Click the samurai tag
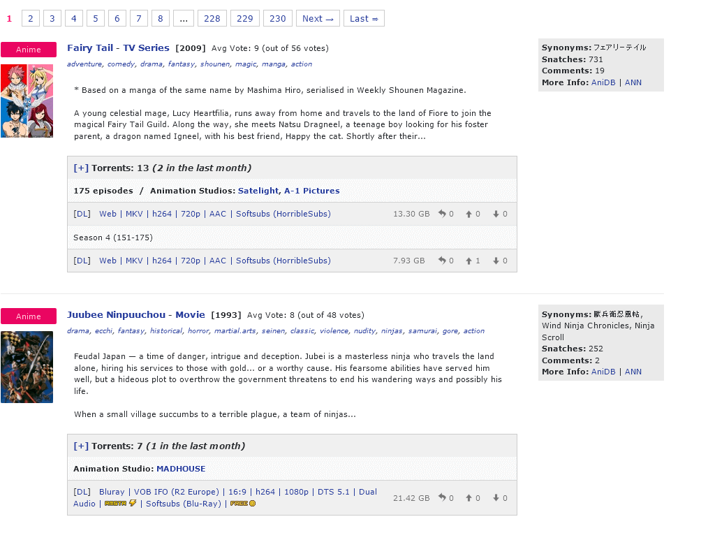Viewport: 701px width, 533px height. [422, 331]
